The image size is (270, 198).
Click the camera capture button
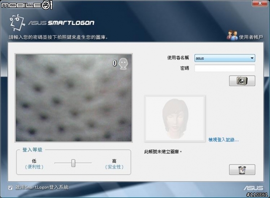click(x=242, y=81)
